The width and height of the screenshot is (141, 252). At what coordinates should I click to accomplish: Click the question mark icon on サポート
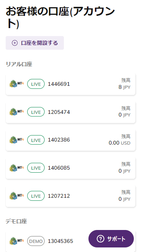pyautogui.click(x=101, y=239)
